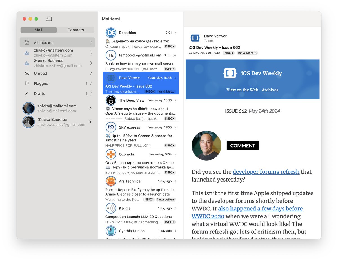Viewport: 338px width, 261px height.
Task: Select the Unread mailbox label
Action: 40,73
